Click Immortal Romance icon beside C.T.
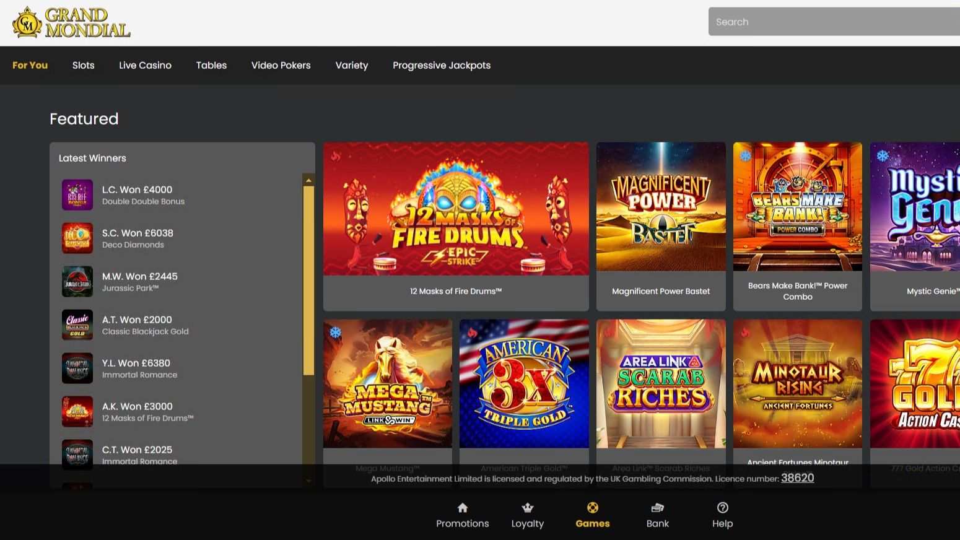The image size is (960, 540). (77, 454)
